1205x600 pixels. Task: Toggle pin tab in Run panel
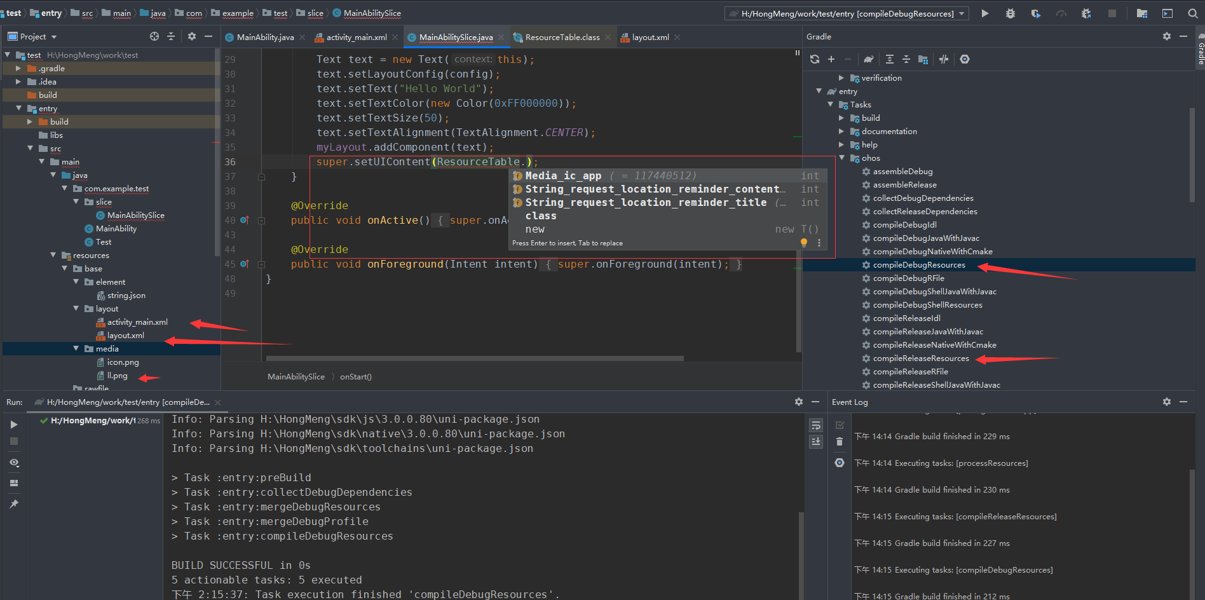coord(14,504)
